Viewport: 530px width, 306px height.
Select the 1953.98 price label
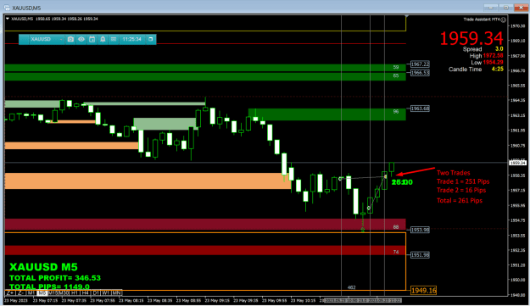420,230
